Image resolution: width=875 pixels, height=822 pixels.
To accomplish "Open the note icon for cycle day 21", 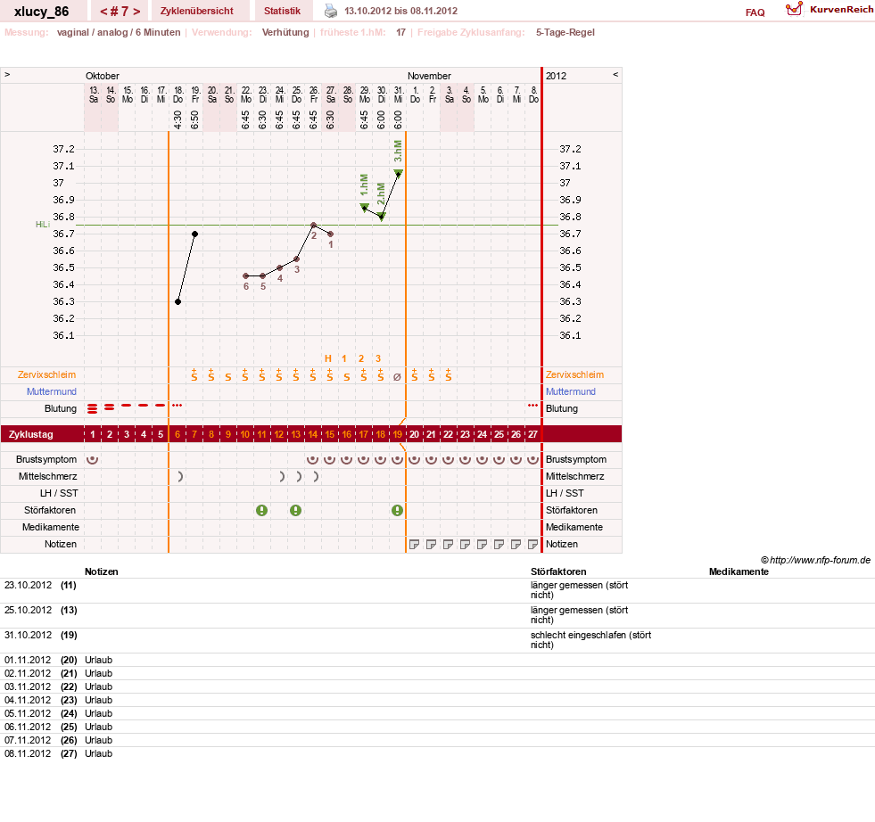I will [x=432, y=544].
